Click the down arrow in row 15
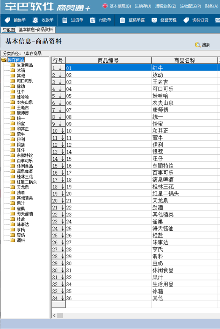The image size is (220, 329). pos(63,165)
